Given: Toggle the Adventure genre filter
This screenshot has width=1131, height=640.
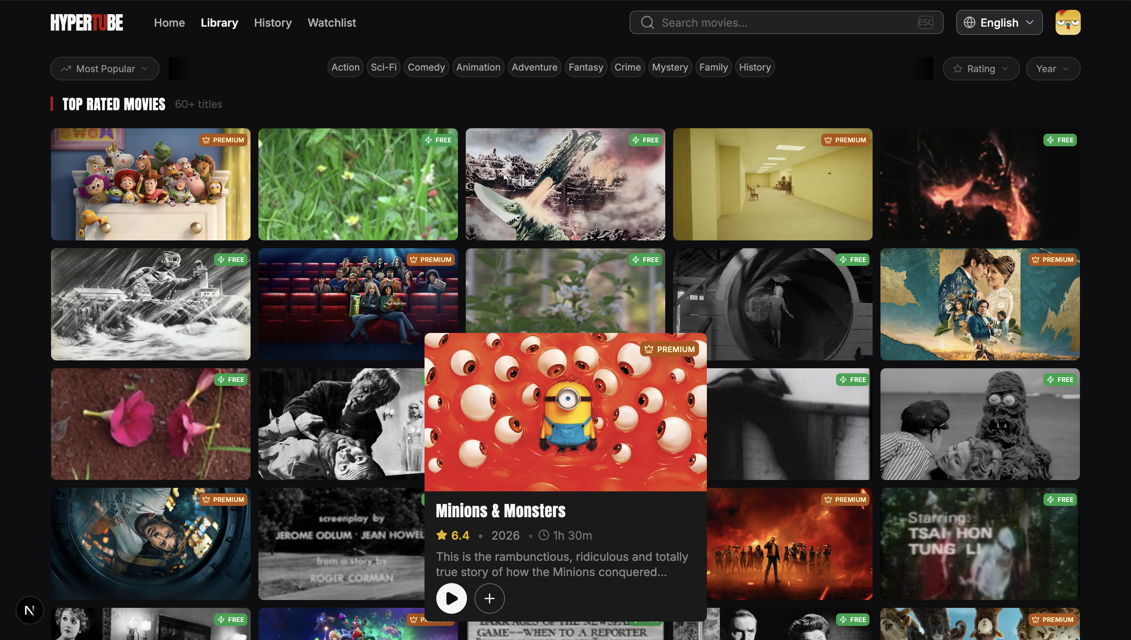Looking at the screenshot, I should [x=534, y=67].
